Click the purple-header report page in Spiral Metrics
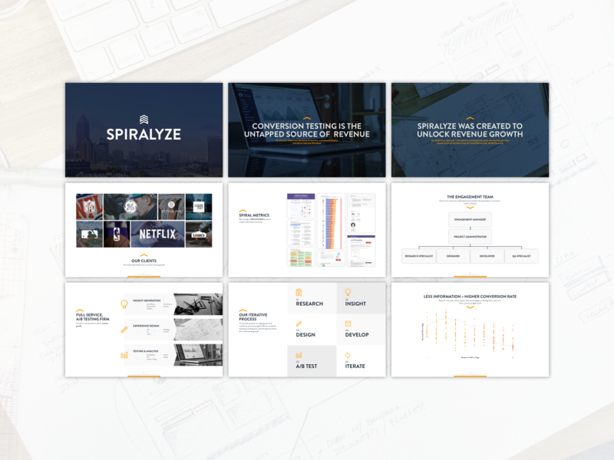 click(301, 205)
